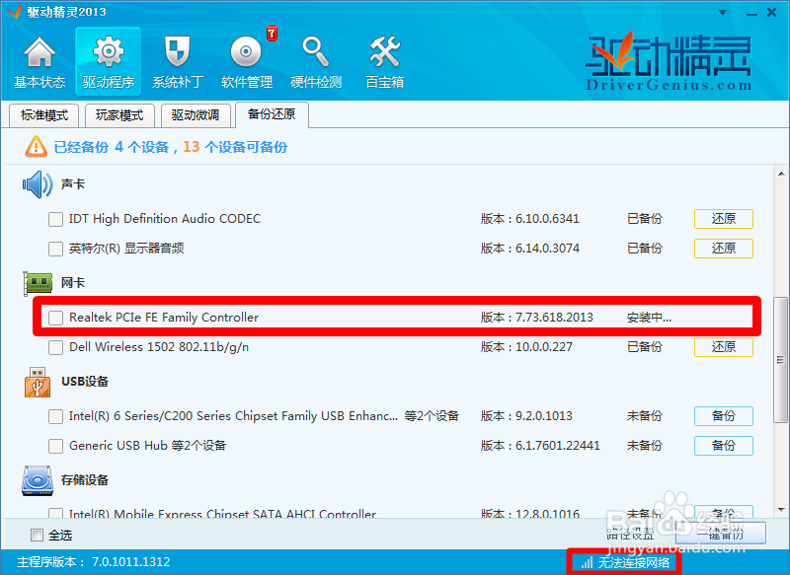Open the 路径设置 link
The image size is (790, 575).
click(x=630, y=534)
